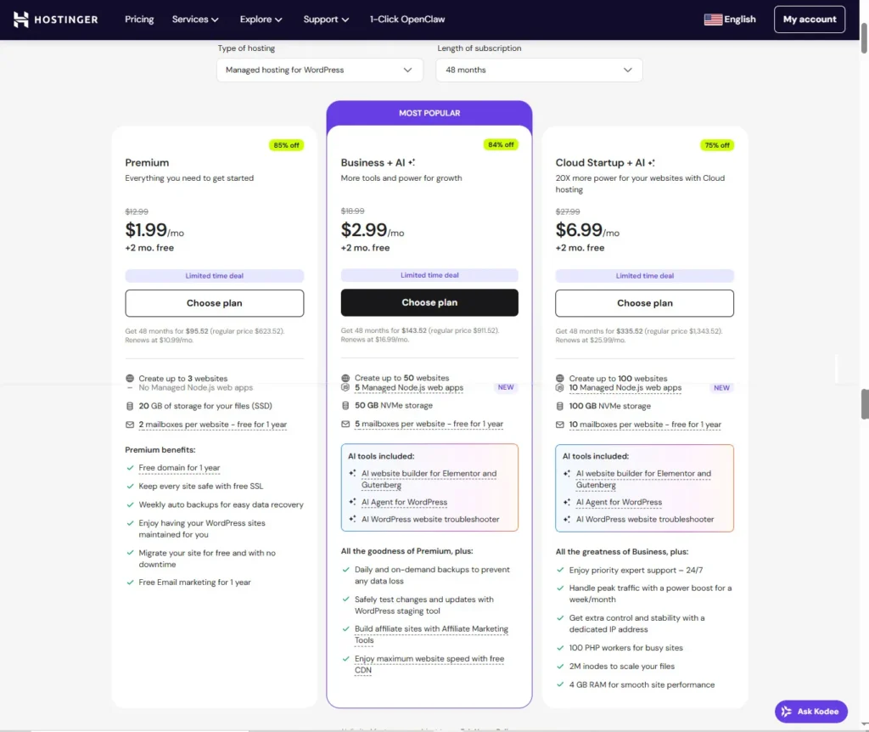The image size is (869, 732).
Task: Click the $2.99/mo Business price
Action: point(373,230)
